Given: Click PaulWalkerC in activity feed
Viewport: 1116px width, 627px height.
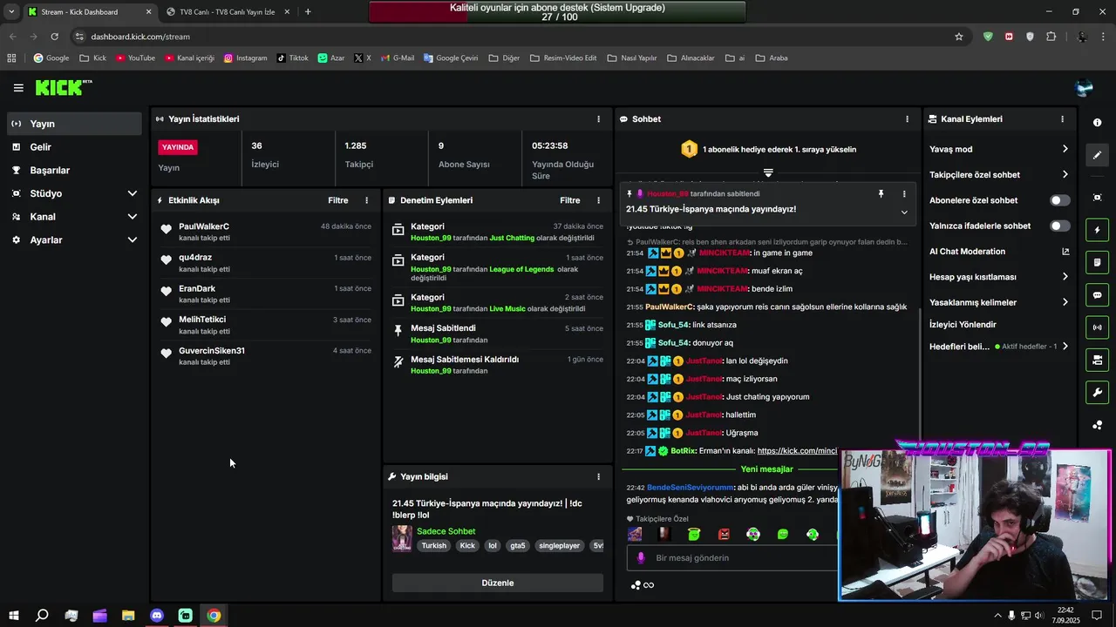Looking at the screenshot, I should 204,226.
